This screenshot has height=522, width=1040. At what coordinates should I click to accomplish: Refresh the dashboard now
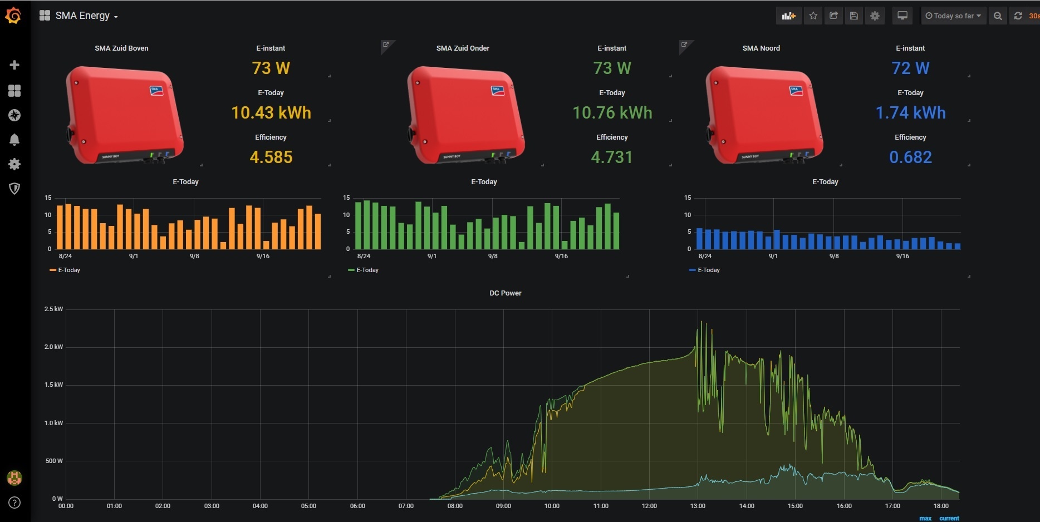pos(1018,16)
